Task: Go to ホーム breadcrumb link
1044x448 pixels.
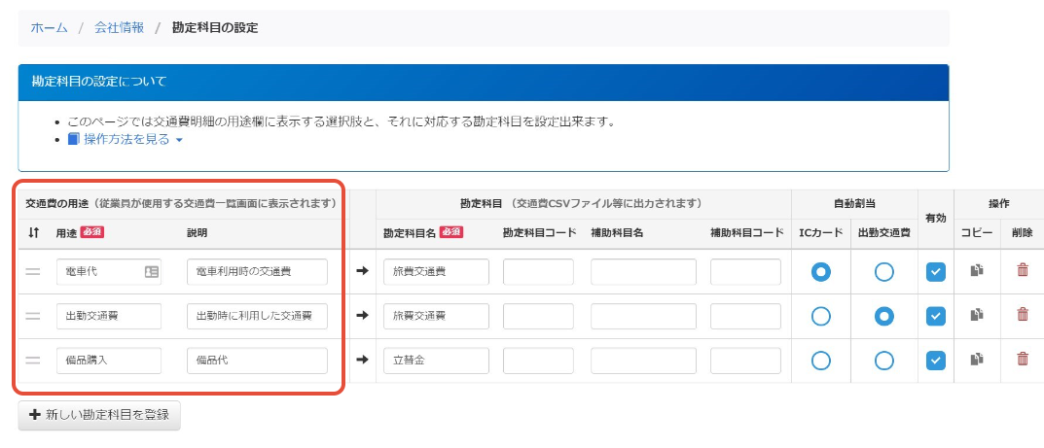Action: pos(49,28)
